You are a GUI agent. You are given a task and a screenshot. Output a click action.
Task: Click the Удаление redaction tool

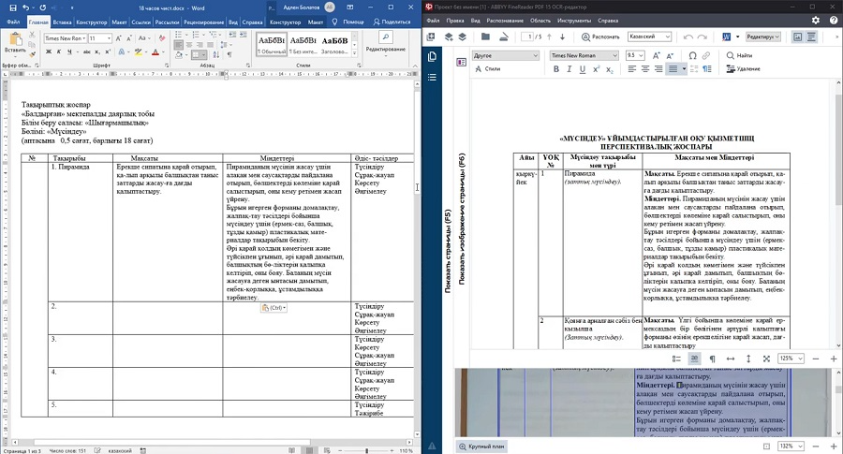[742, 69]
